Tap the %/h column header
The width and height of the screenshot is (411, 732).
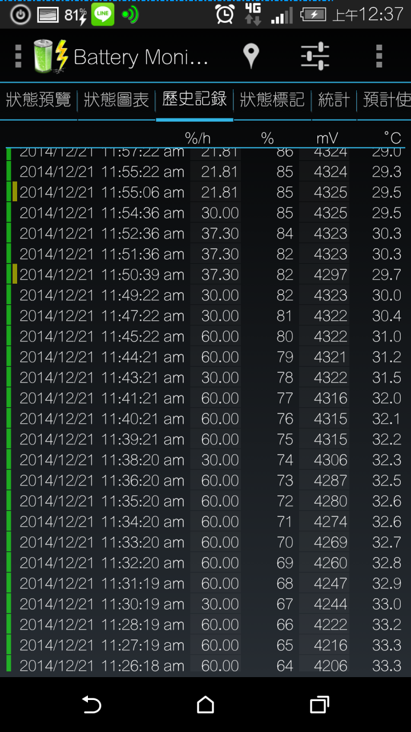(x=198, y=138)
